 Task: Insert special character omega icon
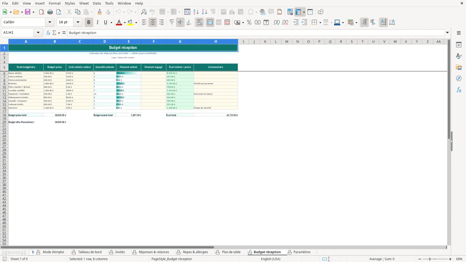pos(250,12)
